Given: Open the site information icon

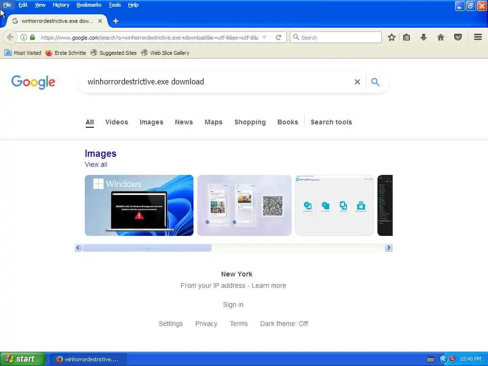Looking at the screenshot, I should tap(24, 37).
